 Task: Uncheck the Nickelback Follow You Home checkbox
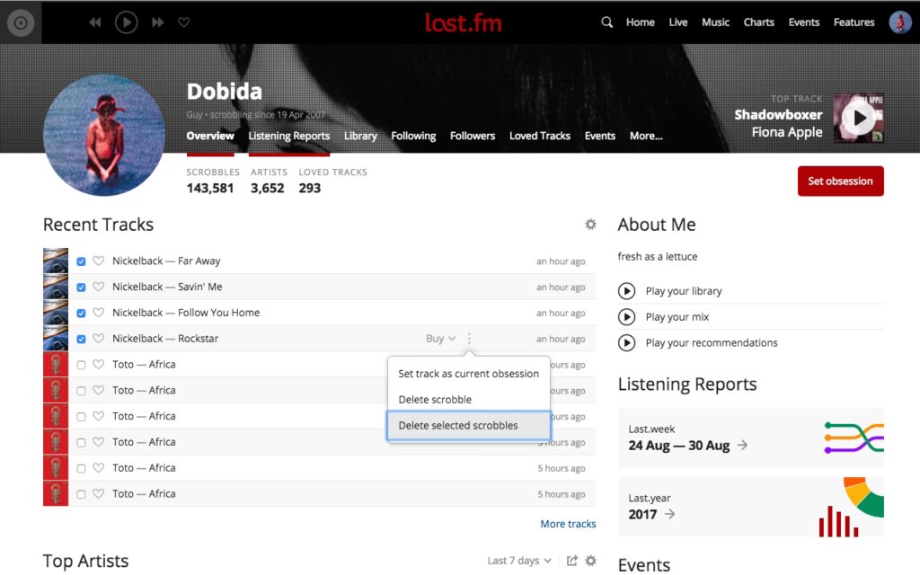pos(82,314)
